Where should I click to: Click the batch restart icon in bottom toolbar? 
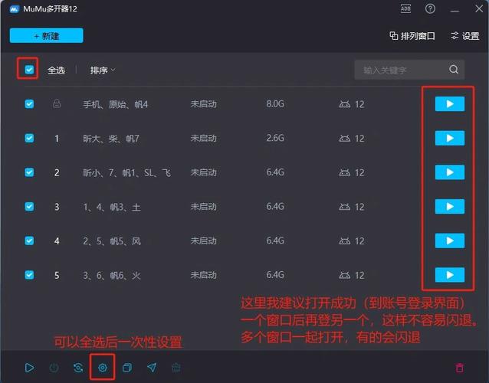pyautogui.click(x=77, y=368)
